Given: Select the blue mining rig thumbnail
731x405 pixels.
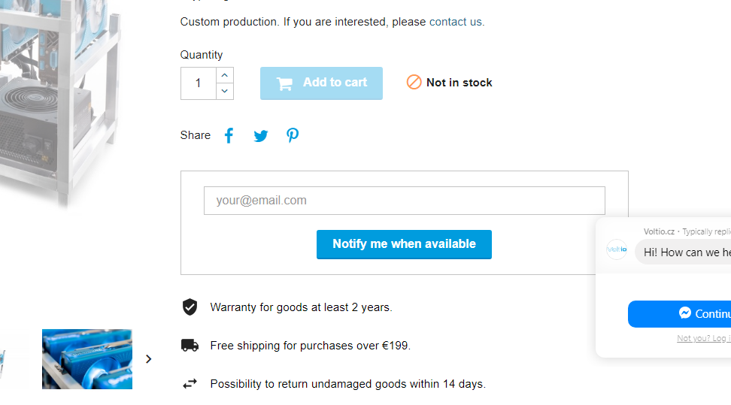Looking at the screenshot, I should [87, 359].
